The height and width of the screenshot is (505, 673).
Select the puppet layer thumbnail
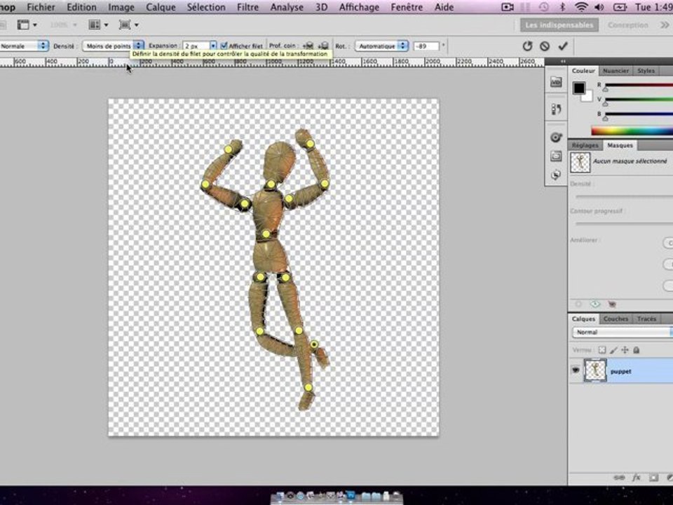tap(595, 370)
